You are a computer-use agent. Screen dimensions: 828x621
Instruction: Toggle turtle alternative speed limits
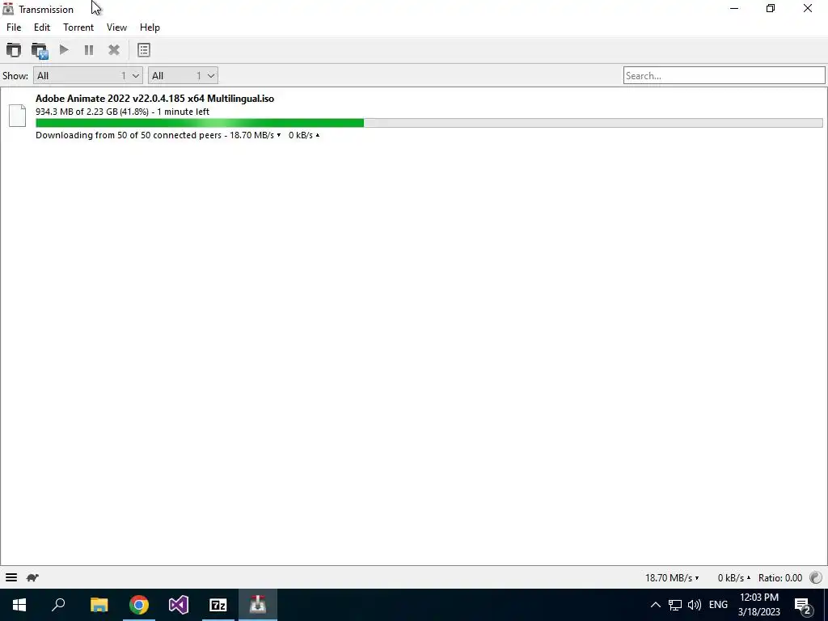[32, 577]
